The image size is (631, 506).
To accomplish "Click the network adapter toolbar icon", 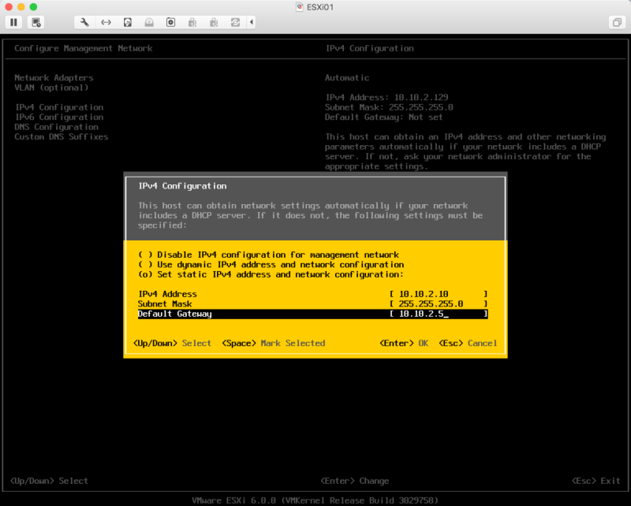I will 106,22.
